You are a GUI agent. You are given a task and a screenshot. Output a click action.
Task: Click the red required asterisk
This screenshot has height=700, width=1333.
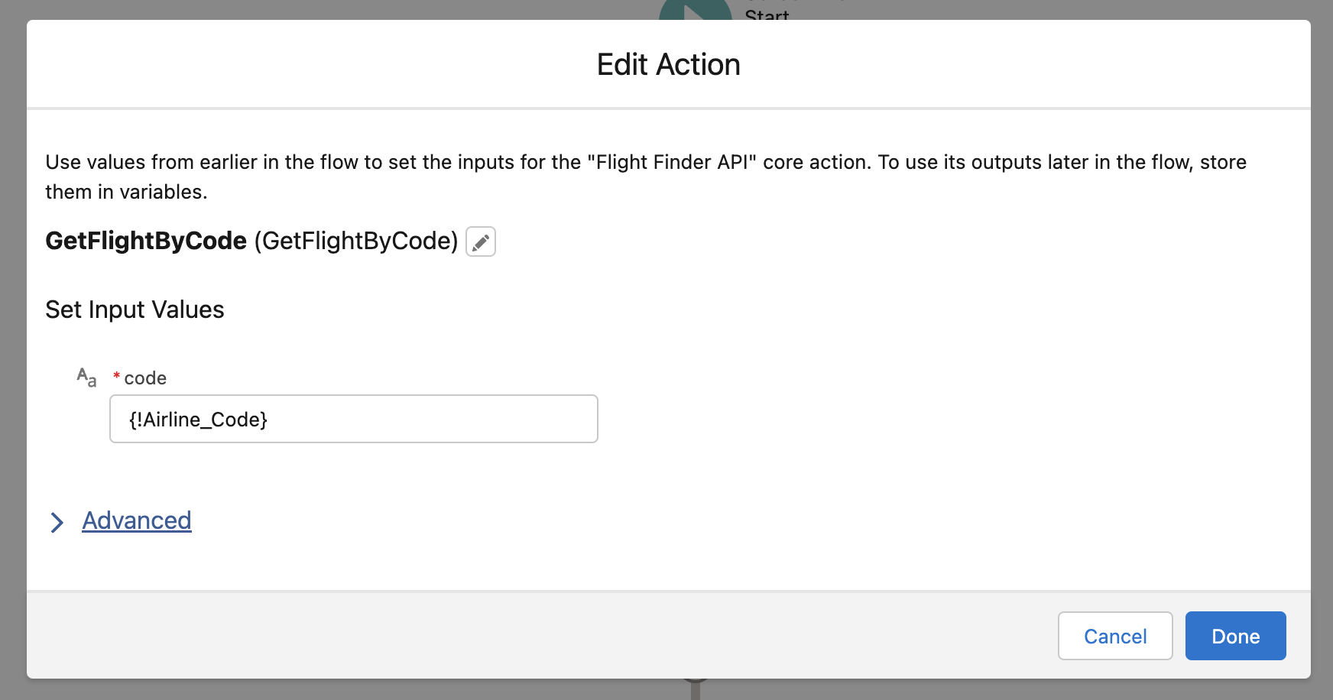[x=116, y=376]
